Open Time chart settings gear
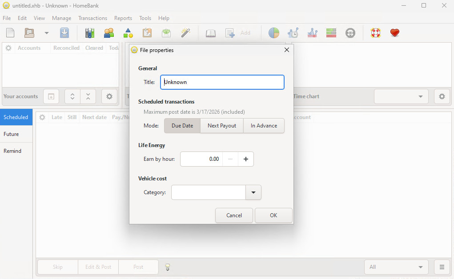Screen dimensions: 454x279 pyautogui.click(x=442, y=96)
